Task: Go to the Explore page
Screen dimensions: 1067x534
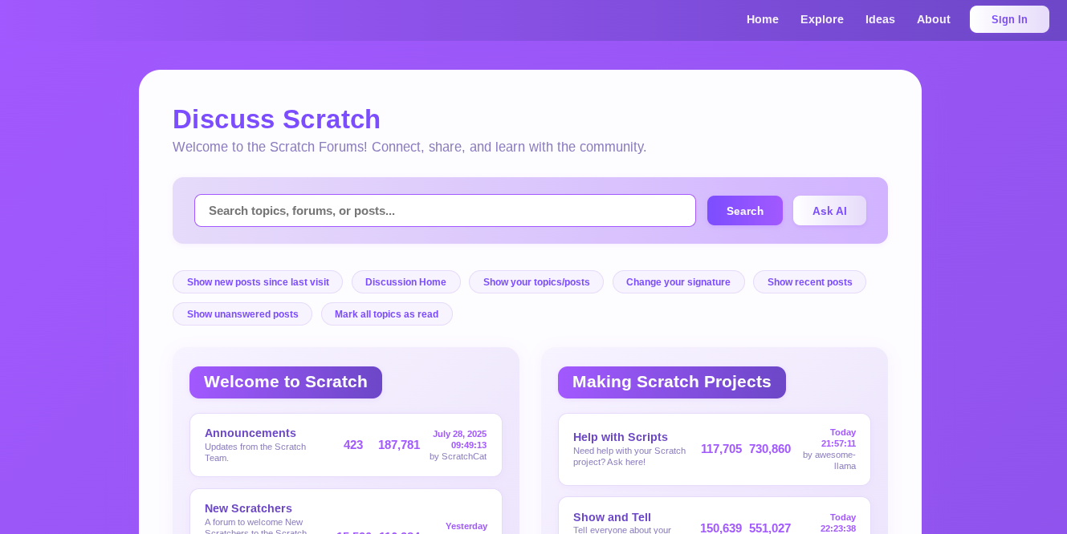Action: tap(821, 19)
